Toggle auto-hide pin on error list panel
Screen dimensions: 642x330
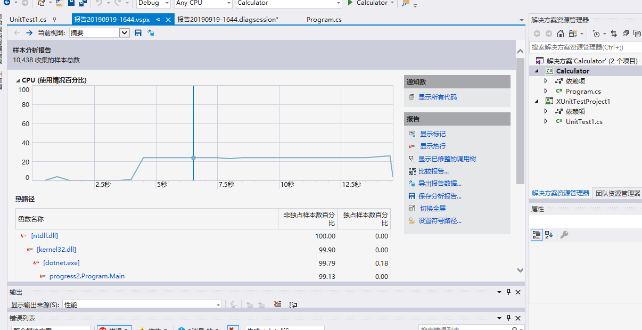click(x=508, y=318)
